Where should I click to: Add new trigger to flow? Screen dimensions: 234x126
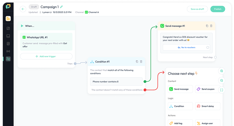tap(46, 56)
